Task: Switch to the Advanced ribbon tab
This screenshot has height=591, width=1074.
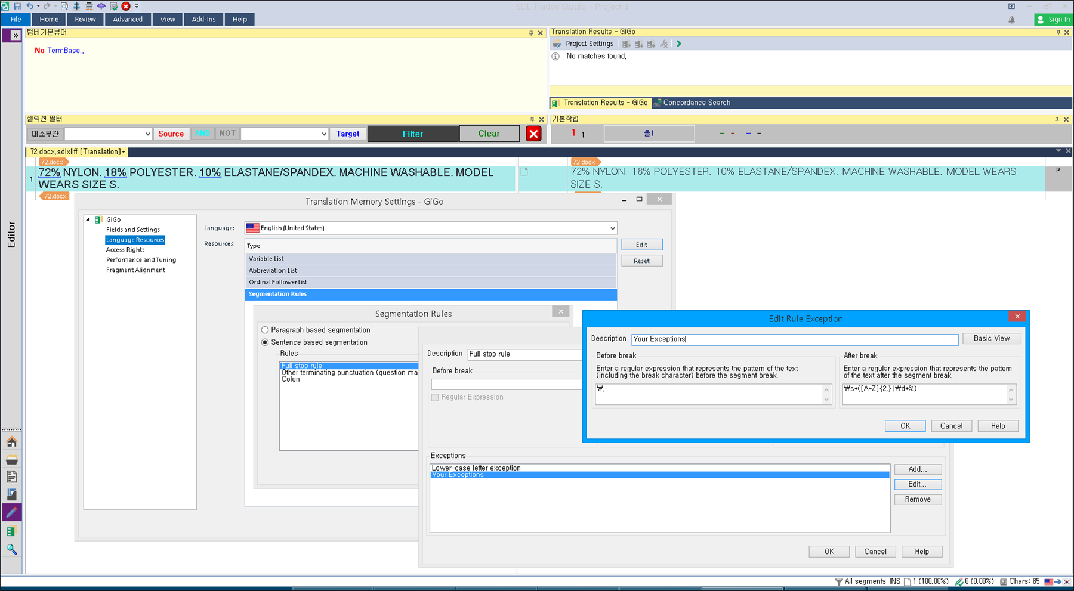Action: pyautogui.click(x=128, y=19)
